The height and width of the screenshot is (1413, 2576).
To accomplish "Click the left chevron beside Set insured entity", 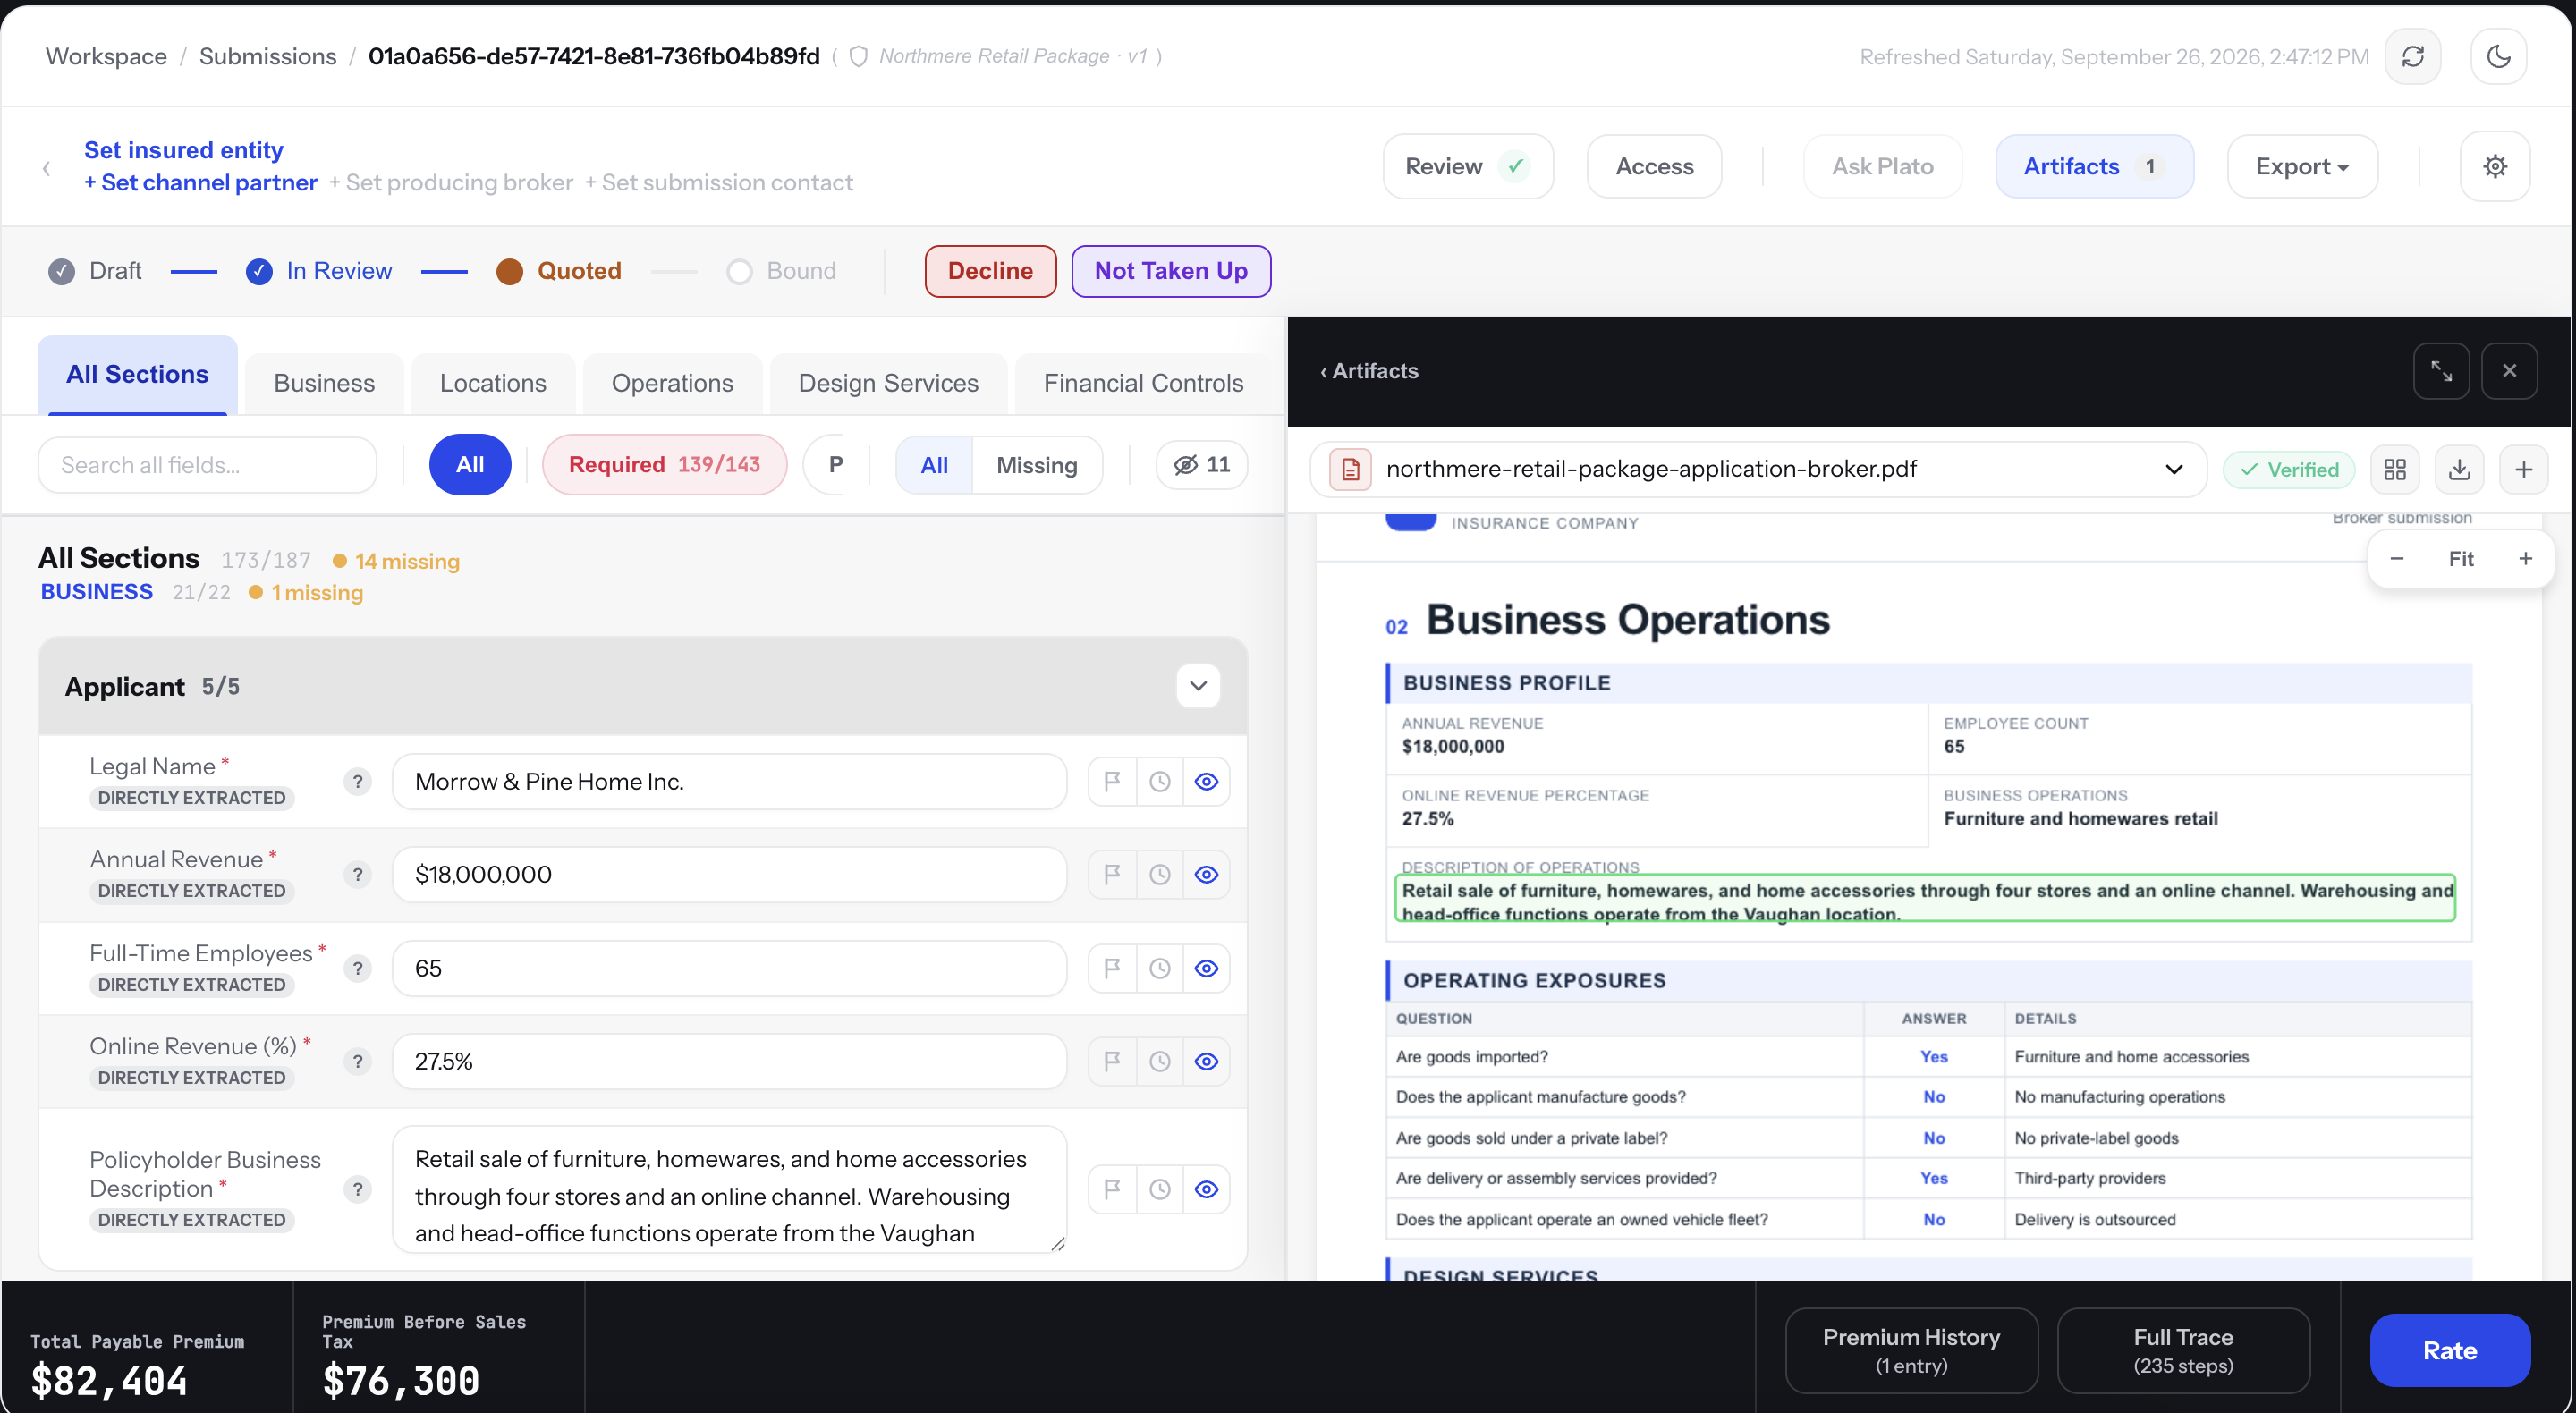I will point(47,168).
